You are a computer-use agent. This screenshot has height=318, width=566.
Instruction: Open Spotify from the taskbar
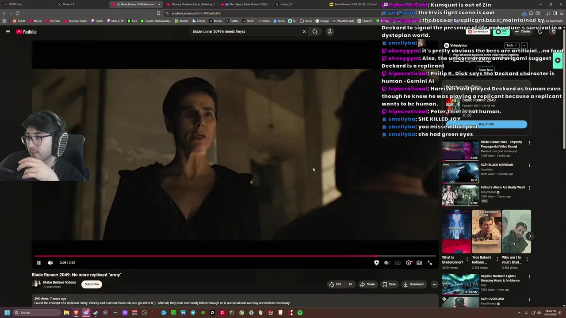pyautogui.click(x=300, y=313)
